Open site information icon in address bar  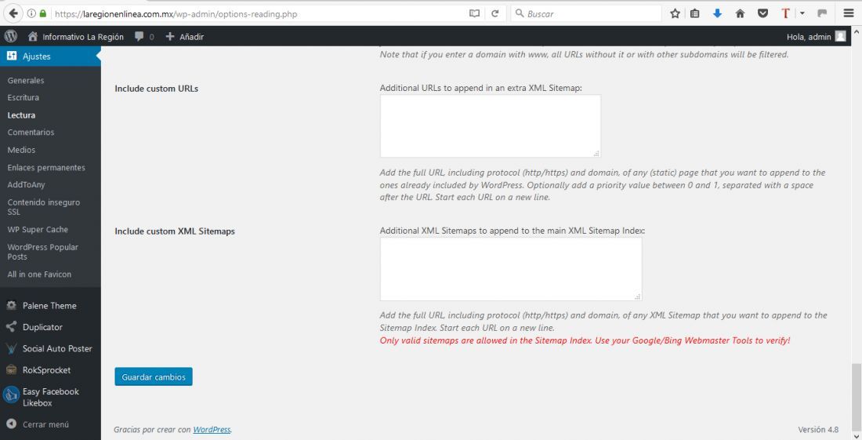32,13
